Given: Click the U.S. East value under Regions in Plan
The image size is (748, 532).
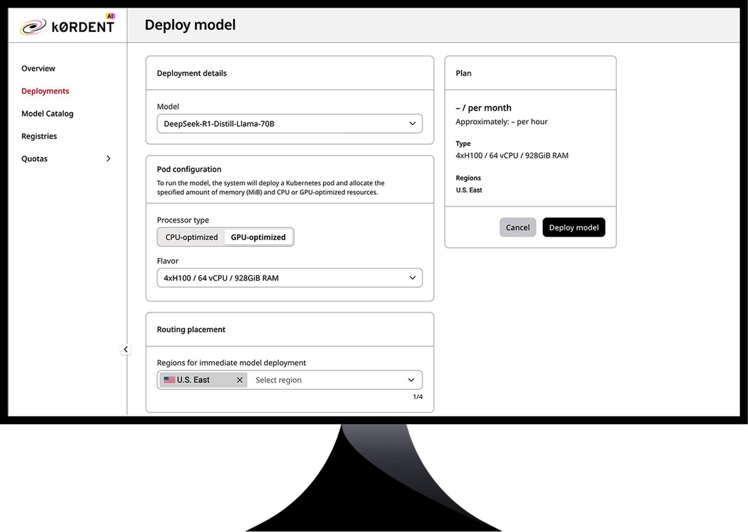Looking at the screenshot, I should coord(469,190).
